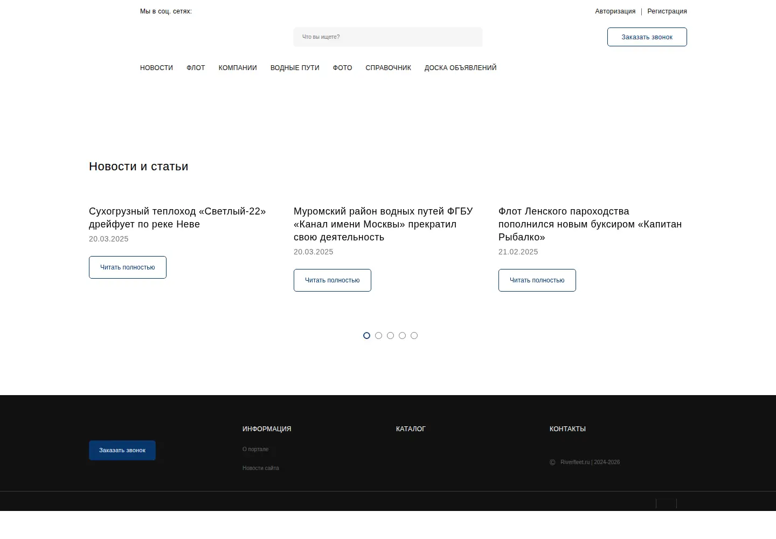Switch to the second carousel slide dot
This screenshot has width=776, height=539.
pos(378,335)
